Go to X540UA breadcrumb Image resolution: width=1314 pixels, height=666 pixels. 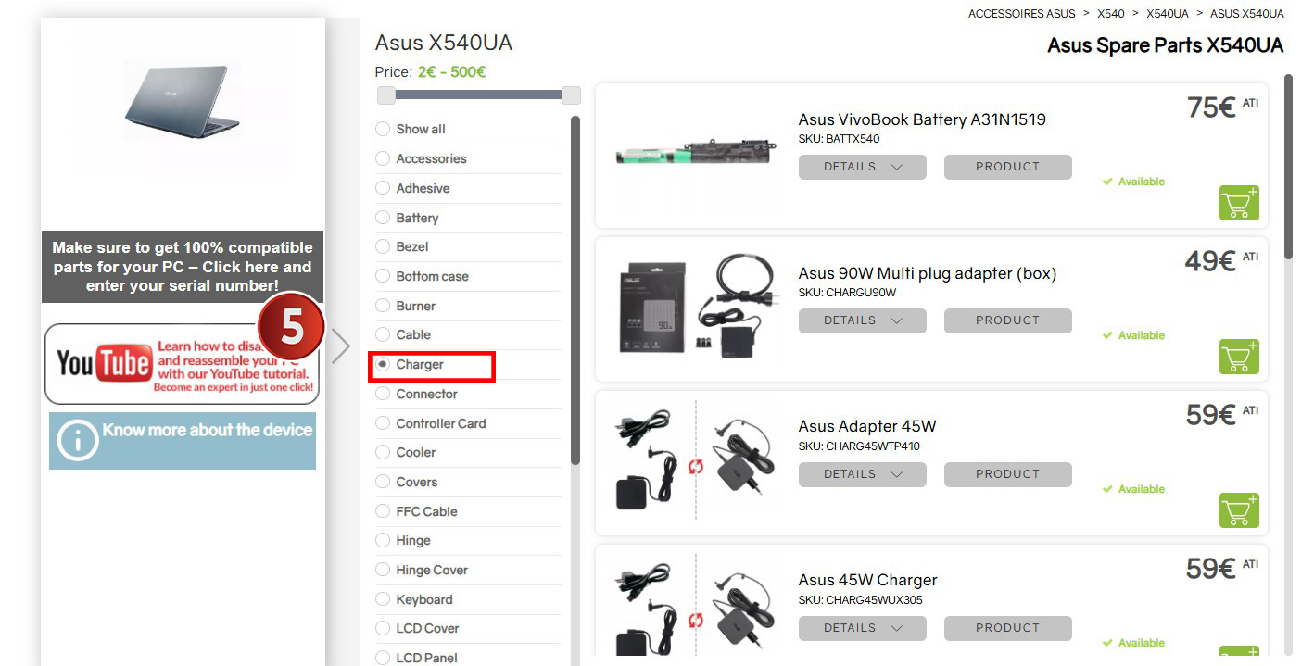tap(1168, 14)
